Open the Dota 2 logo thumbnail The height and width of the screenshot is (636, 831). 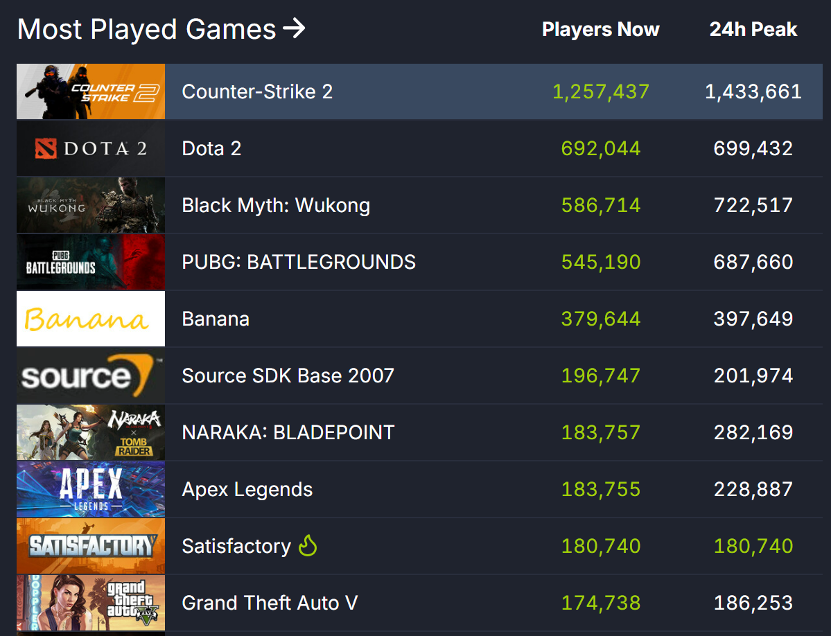91,148
